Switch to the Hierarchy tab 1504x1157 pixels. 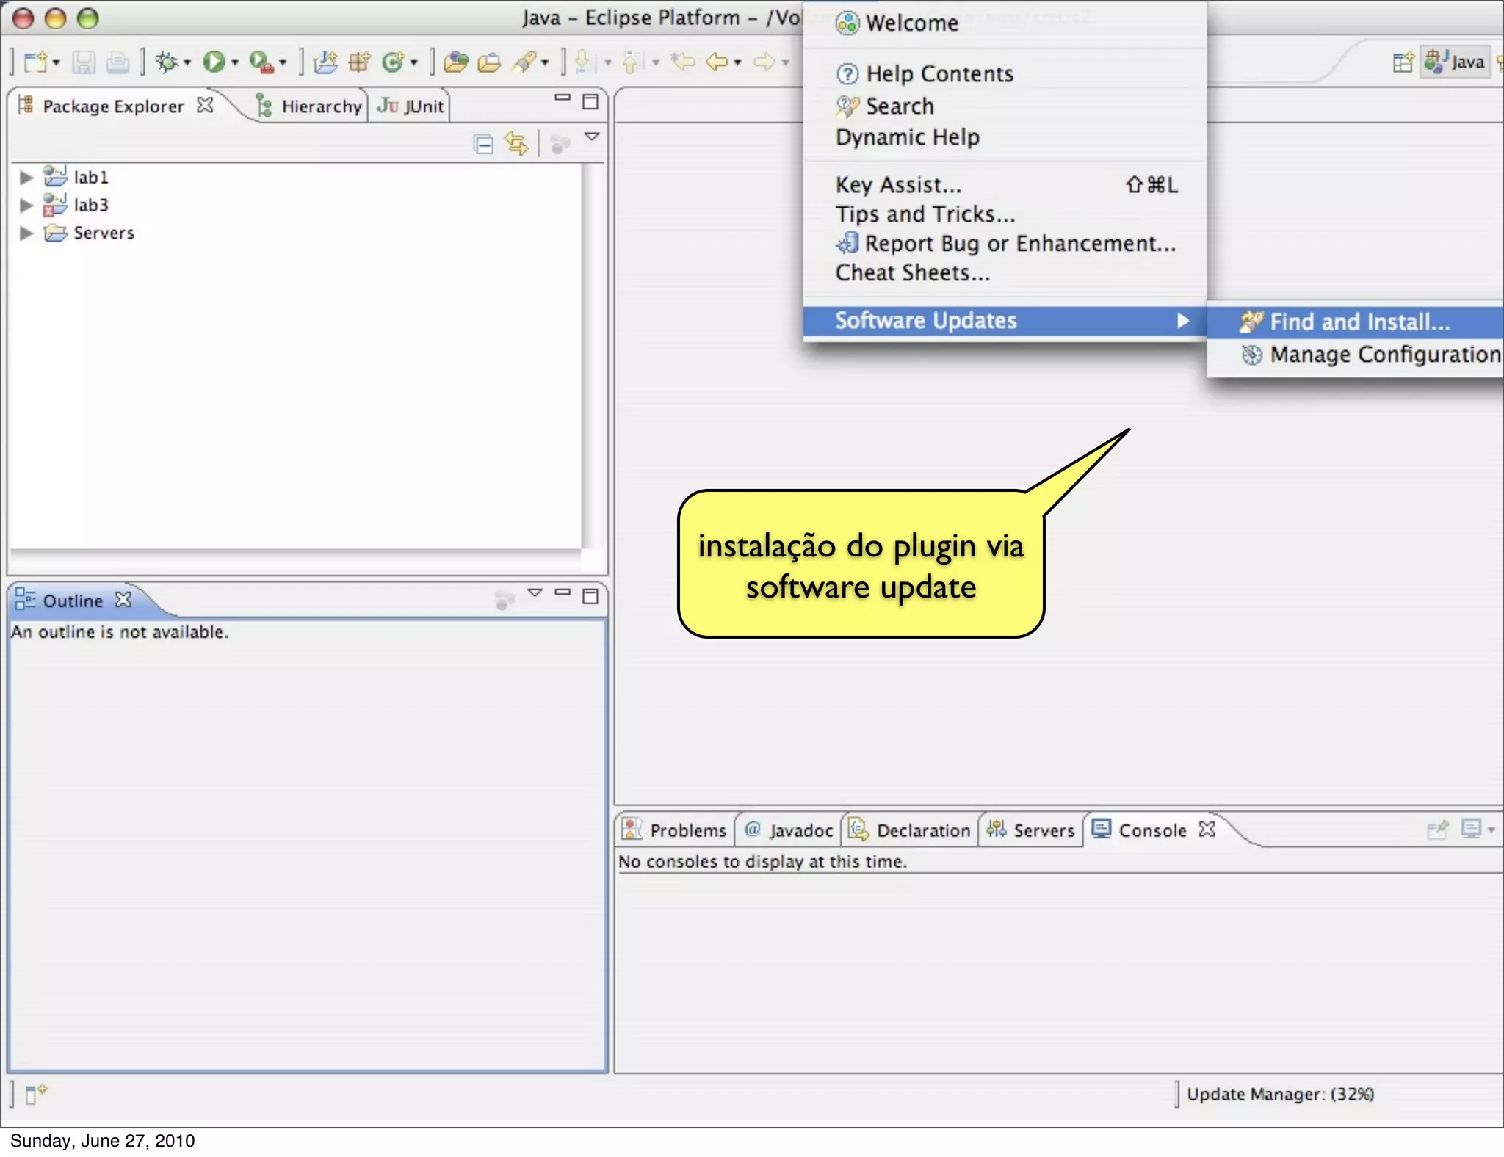point(320,106)
